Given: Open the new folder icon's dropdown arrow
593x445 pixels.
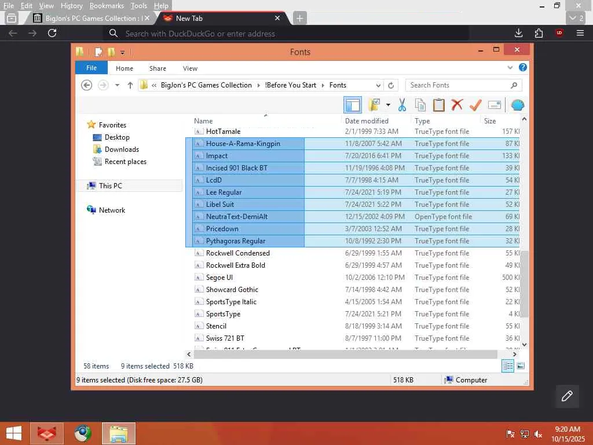Looking at the screenshot, I should (x=388, y=105).
